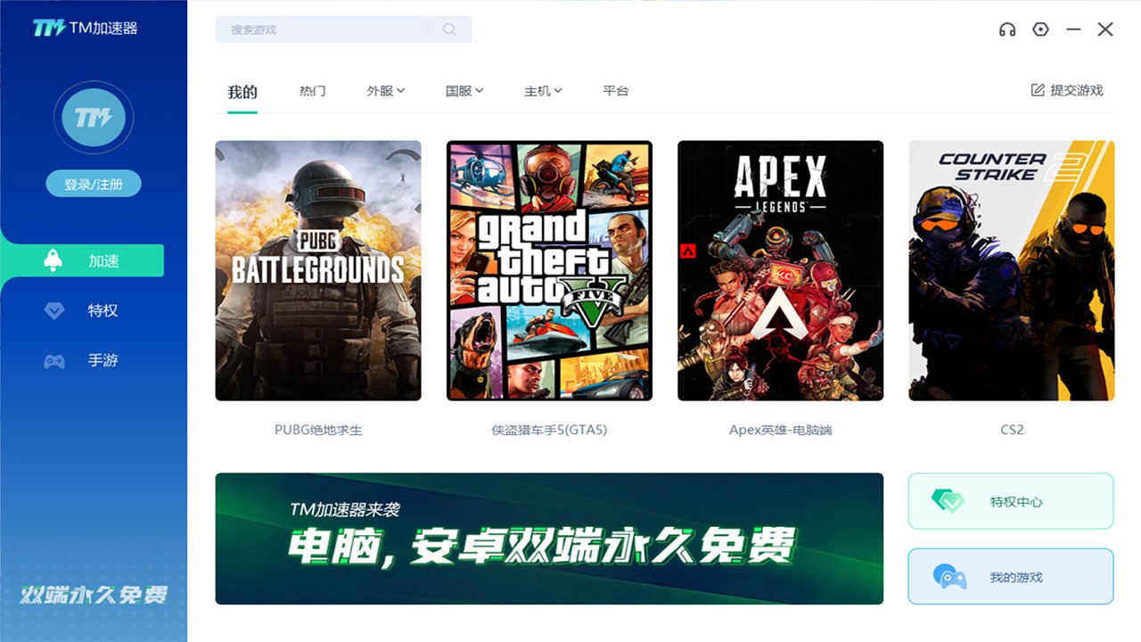This screenshot has height=642, width=1141.
Task: Click the search magnifier icon
Action: tap(448, 29)
